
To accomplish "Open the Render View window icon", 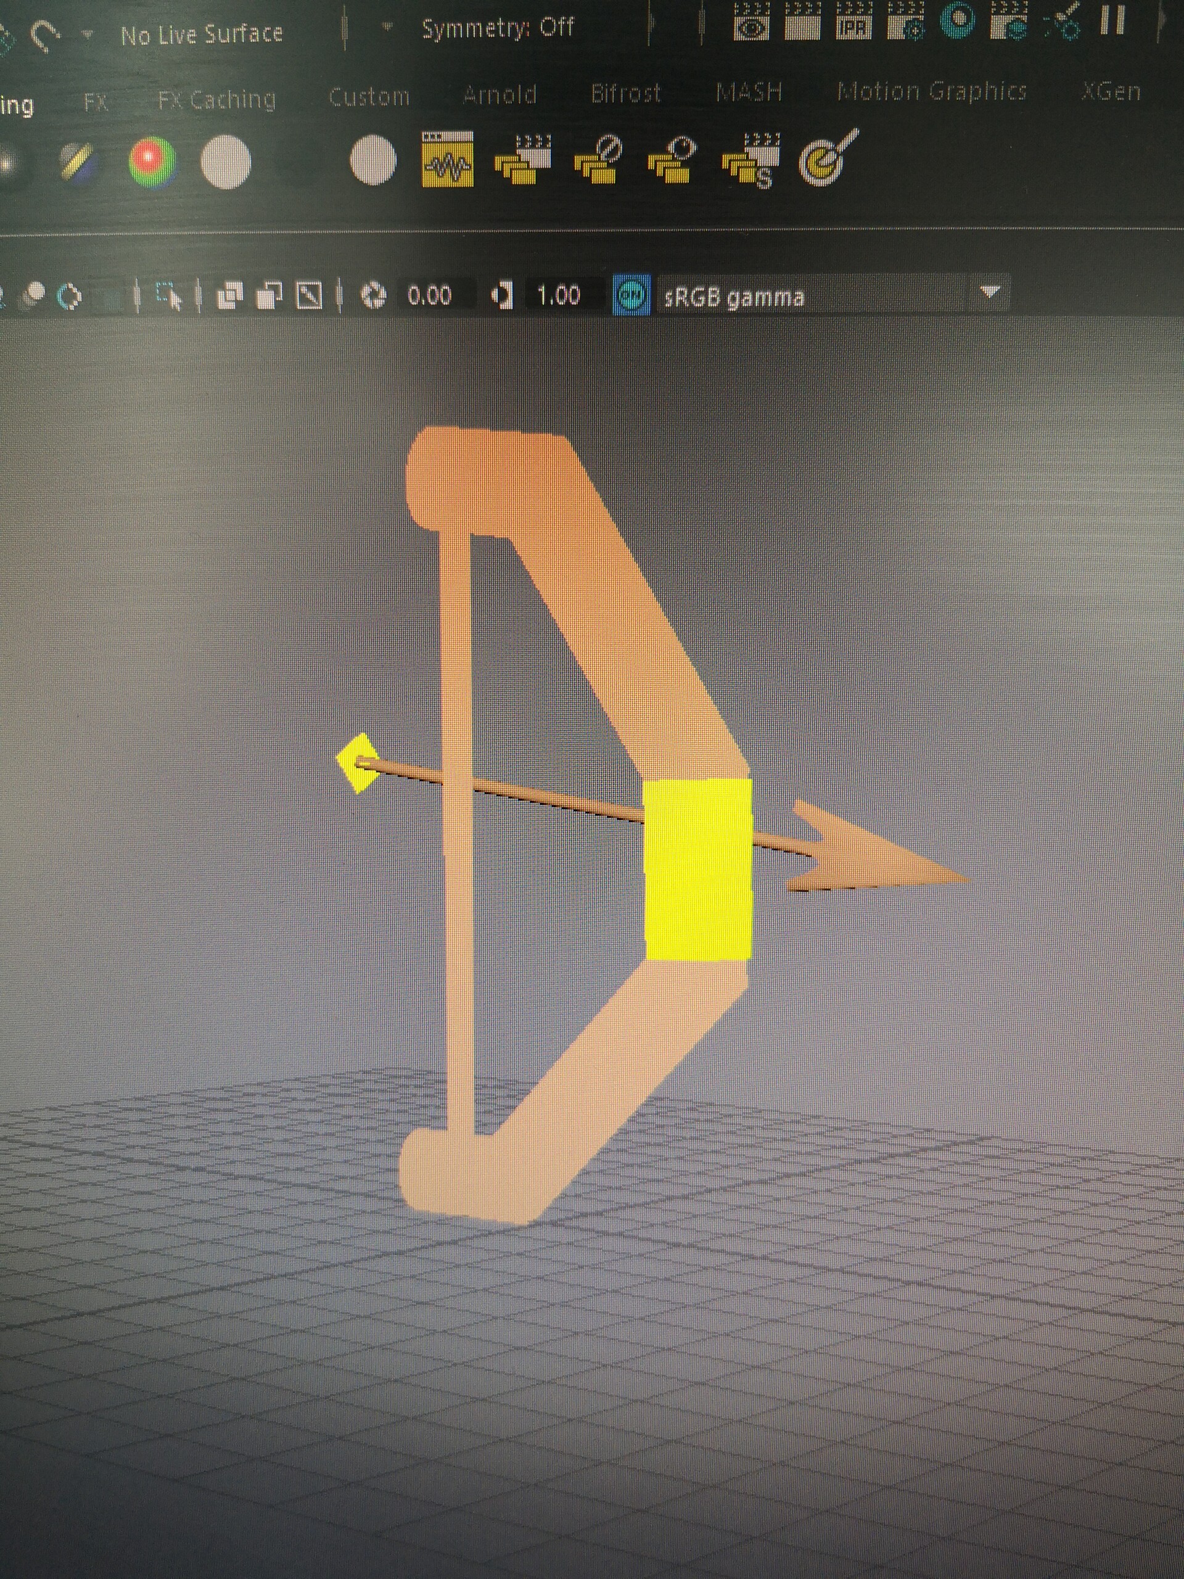I will tap(752, 23).
